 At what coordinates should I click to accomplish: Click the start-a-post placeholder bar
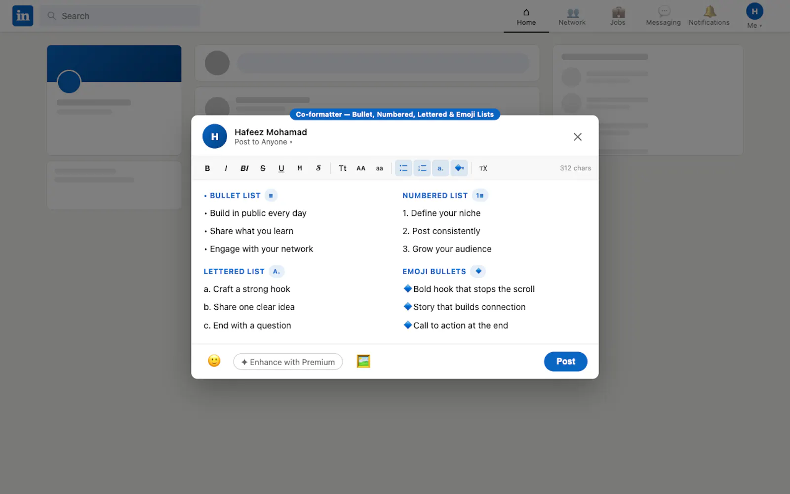pyautogui.click(x=383, y=63)
